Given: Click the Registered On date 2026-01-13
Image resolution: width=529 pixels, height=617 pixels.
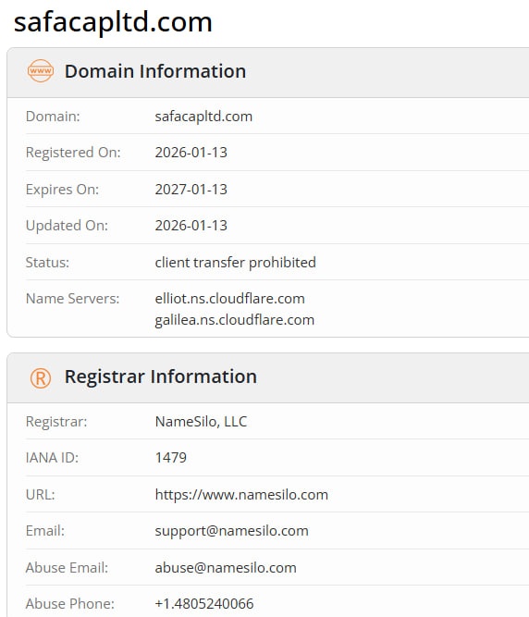Looking at the screenshot, I should point(191,153).
